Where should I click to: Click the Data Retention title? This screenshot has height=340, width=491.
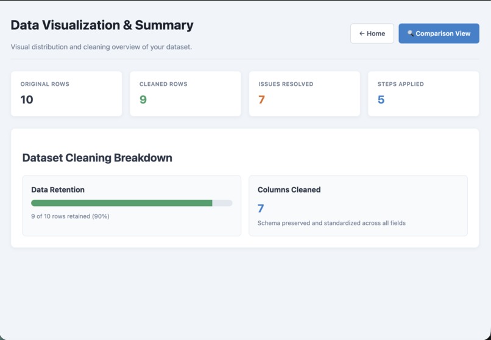58,189
